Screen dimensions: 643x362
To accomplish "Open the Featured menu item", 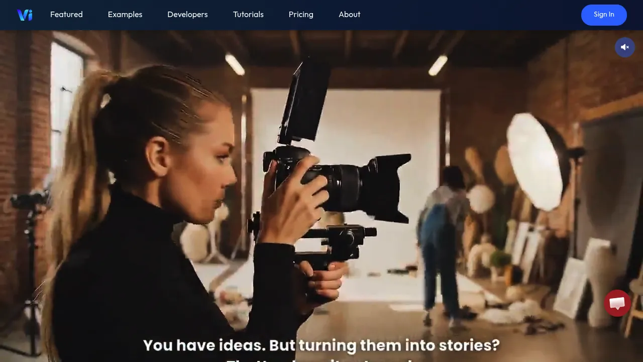I will (66, 15).
